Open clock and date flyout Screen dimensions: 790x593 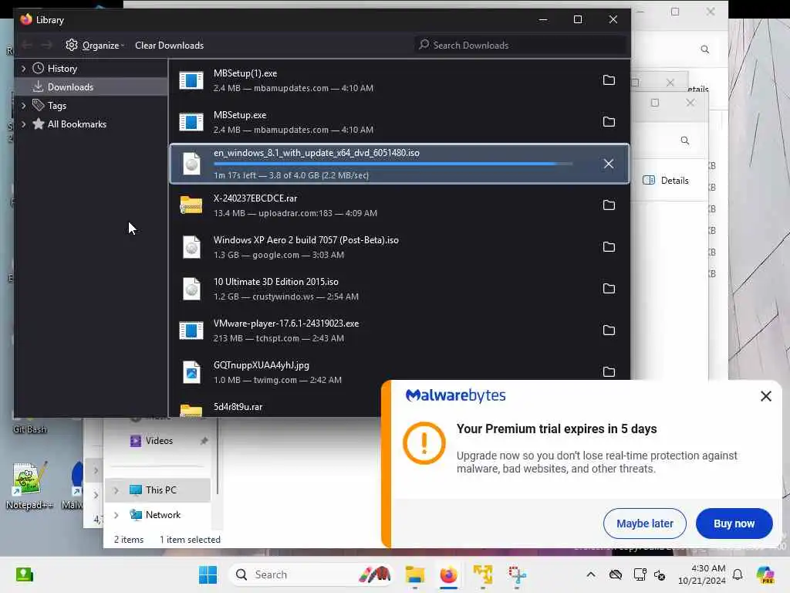(702, 574)
